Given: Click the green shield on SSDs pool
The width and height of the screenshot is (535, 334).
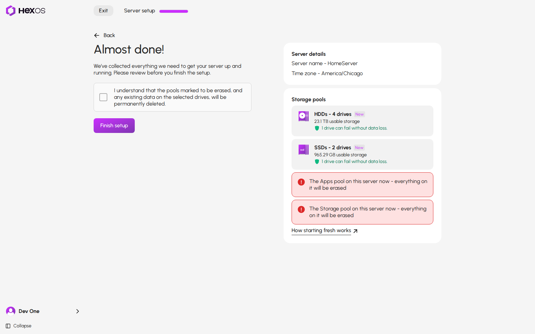Looking at the screenshot, I should [x=317, y=162].
